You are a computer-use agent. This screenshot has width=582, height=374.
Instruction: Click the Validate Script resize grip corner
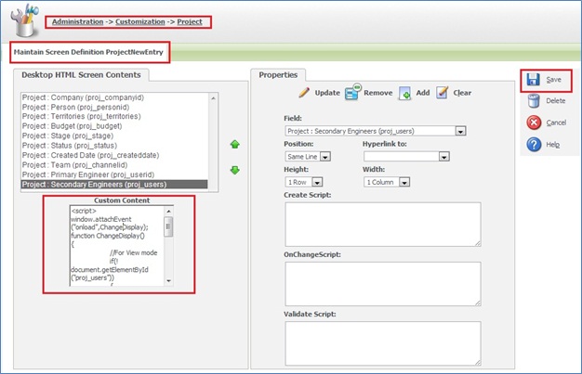(x=478, y=363)
